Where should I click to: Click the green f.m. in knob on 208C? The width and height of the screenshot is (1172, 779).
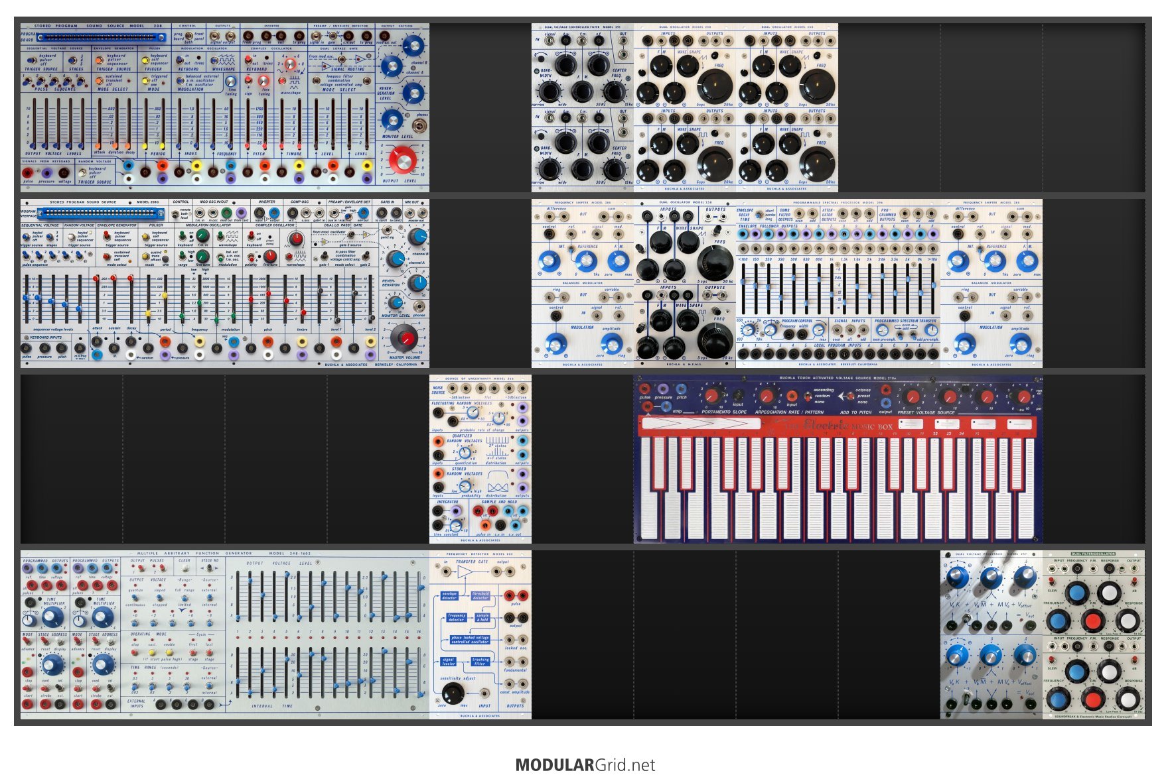click(202, 236)
